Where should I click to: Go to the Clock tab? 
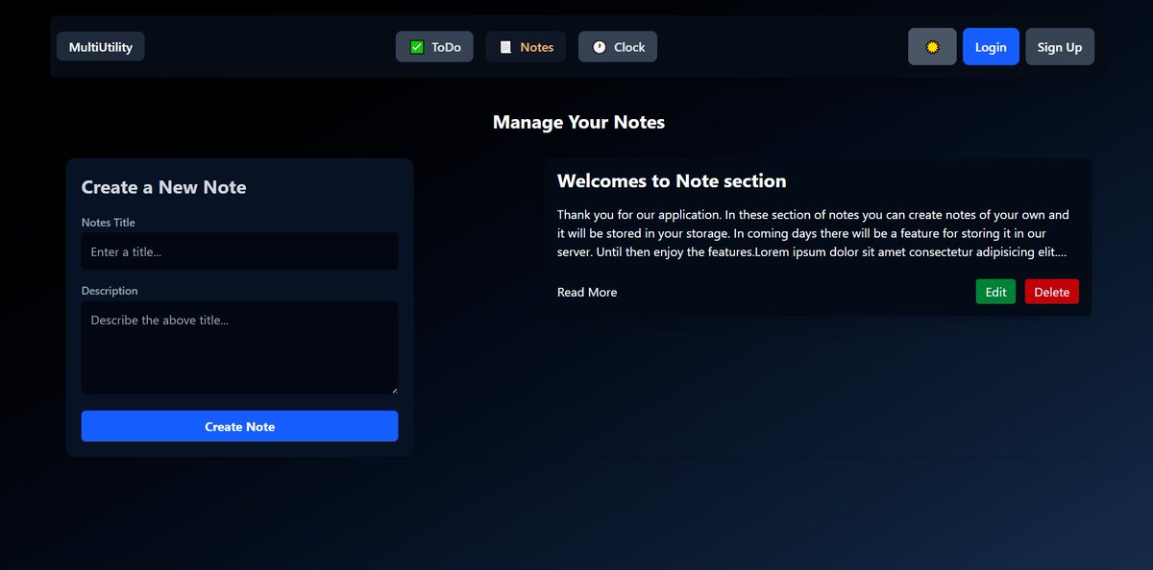point(618,47)
